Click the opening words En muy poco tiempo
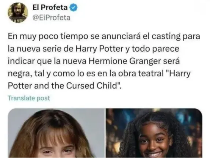 (48, 36)
